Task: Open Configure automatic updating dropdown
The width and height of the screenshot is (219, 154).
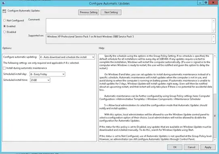Action: pos(67,57)
